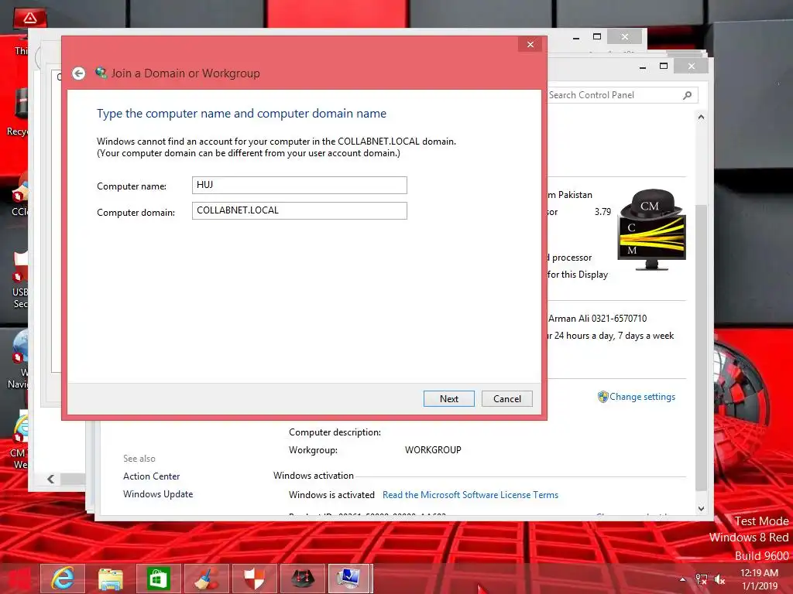Launch Windows Store from the taskbar

[x=158, y=579]
